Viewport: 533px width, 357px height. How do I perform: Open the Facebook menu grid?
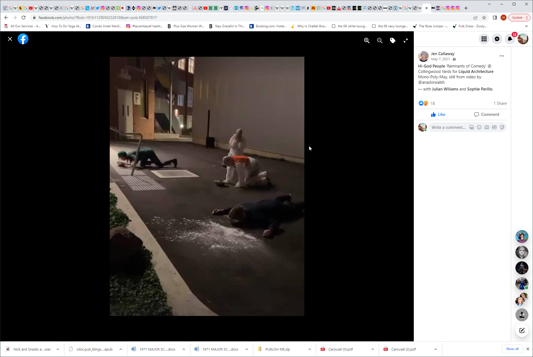(484, 39)
